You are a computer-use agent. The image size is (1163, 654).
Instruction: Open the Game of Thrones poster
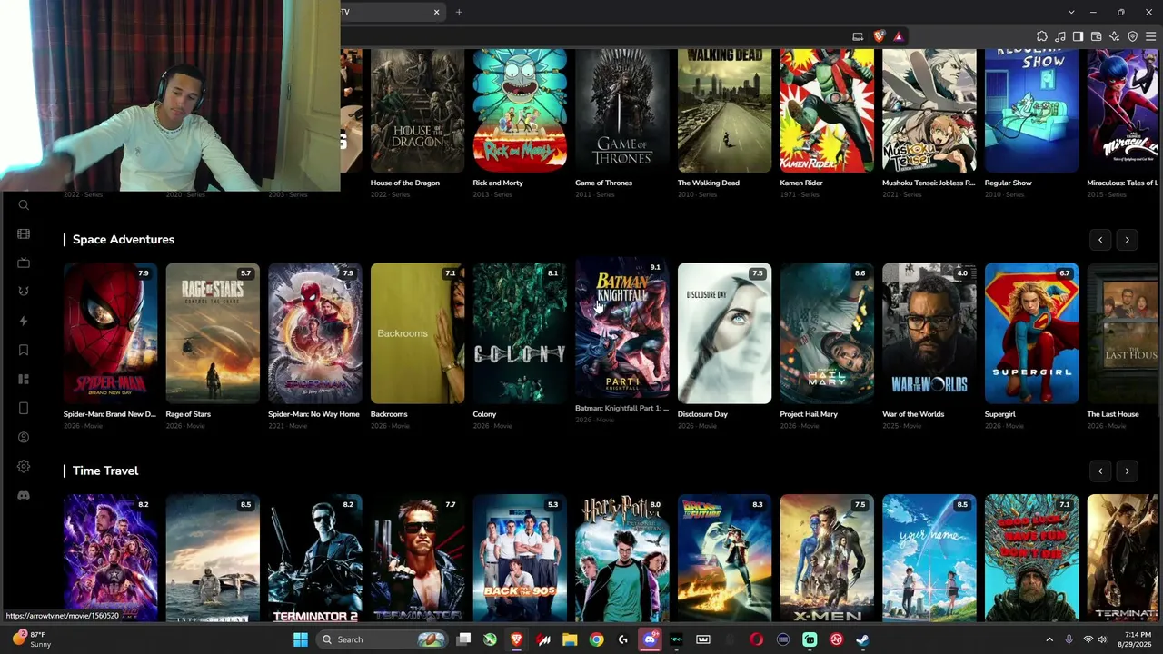click(622, 111)
